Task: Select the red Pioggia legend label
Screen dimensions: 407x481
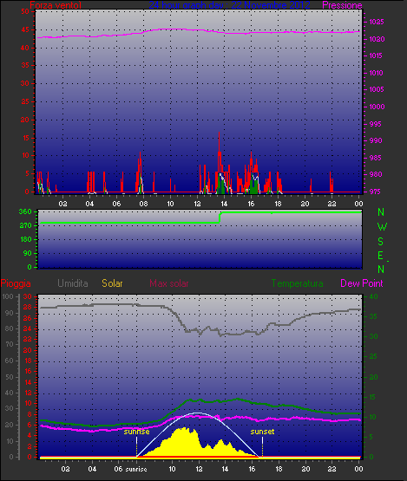Action: (16, 283)
